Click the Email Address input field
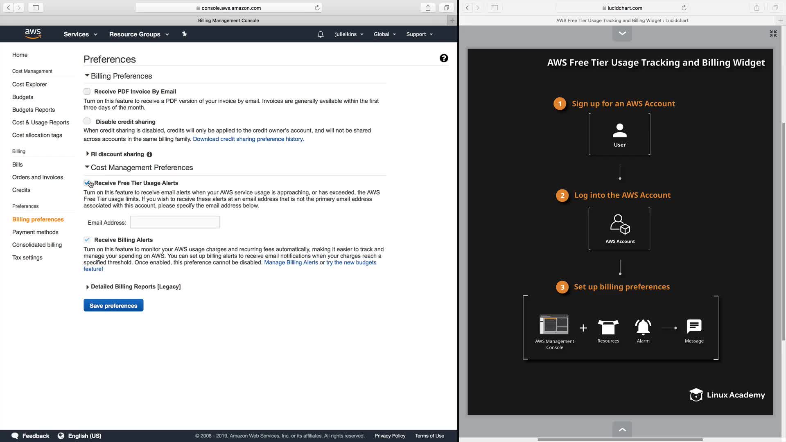Viewport: 786px width, 442px height. (175, 222)
